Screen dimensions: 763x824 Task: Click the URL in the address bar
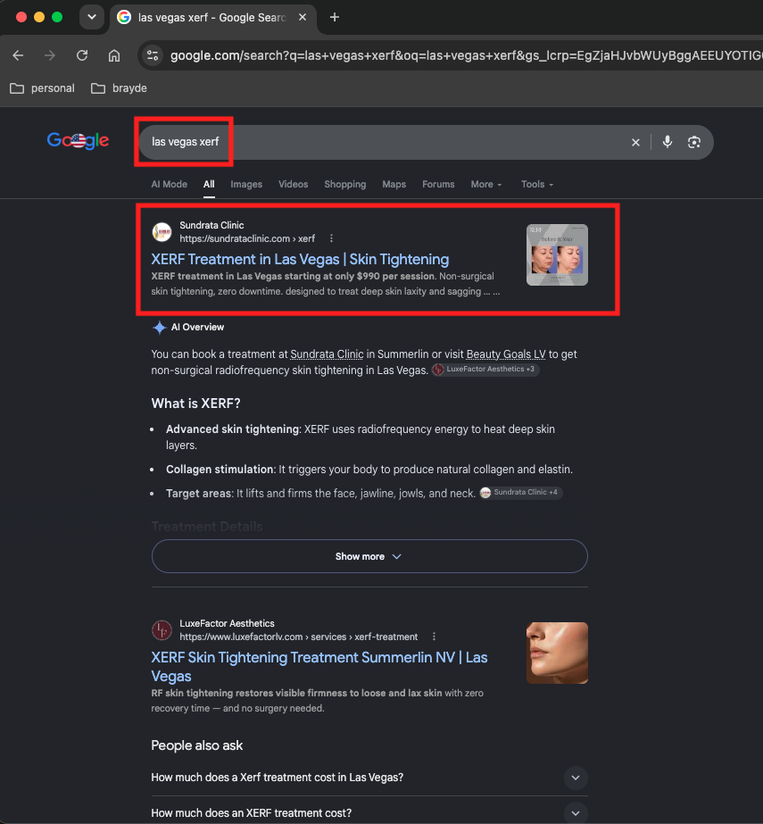point(466,55)
